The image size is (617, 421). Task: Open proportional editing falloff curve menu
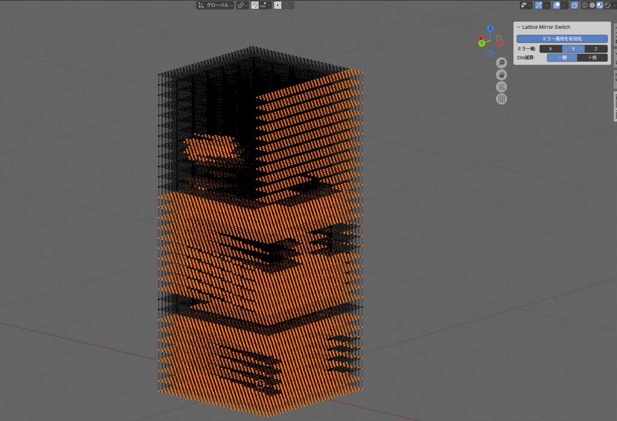(288, 5)
